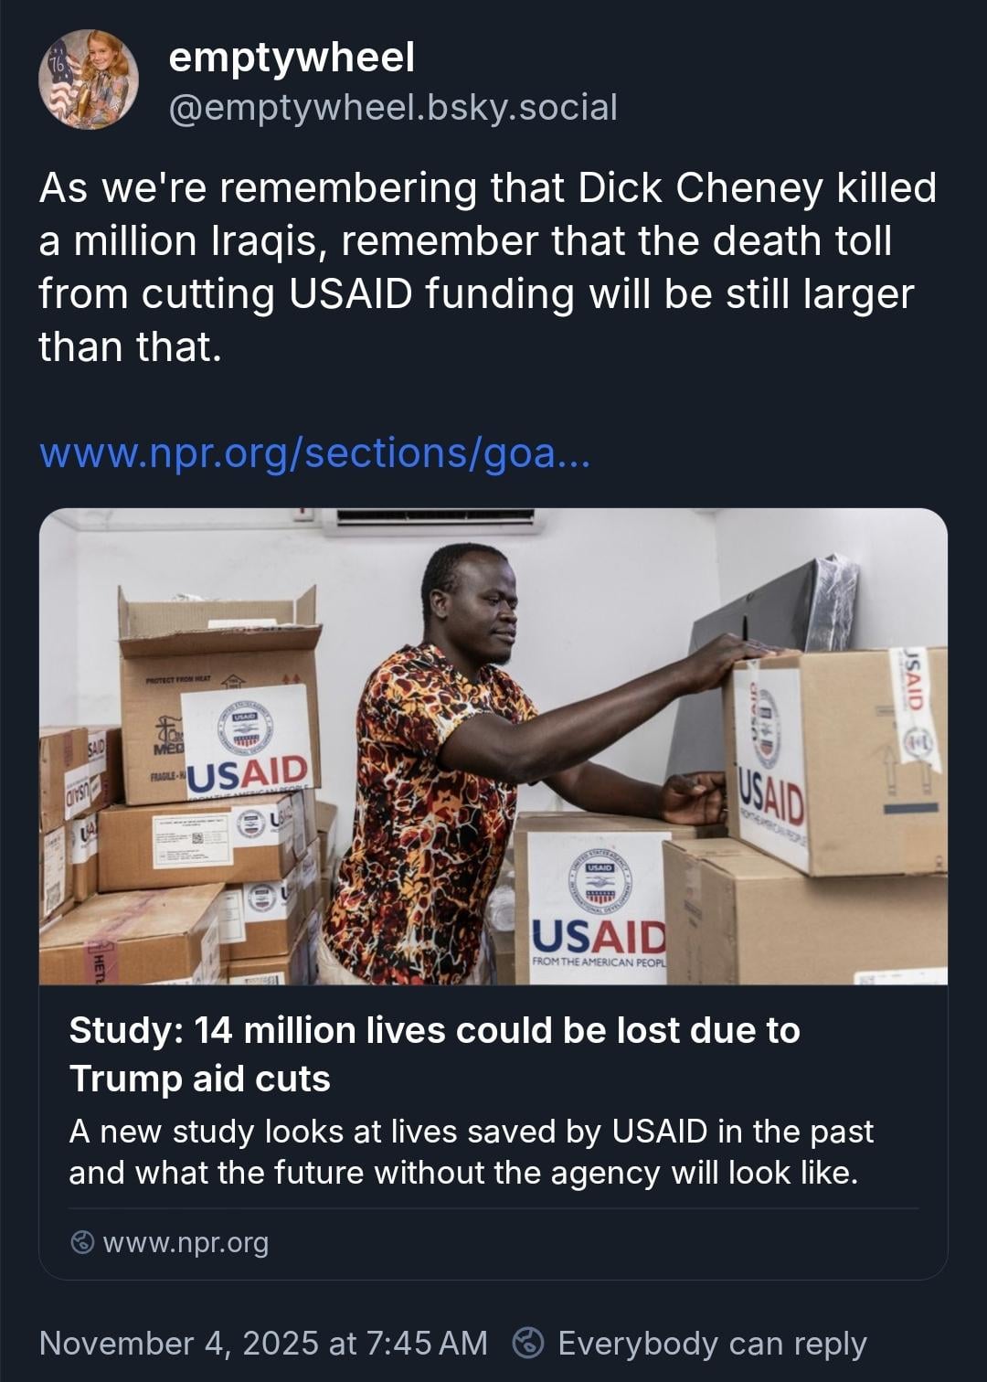The image size is (987, 1382).
Task: Click the emptywheel display name
Action: tap(292, 58)
